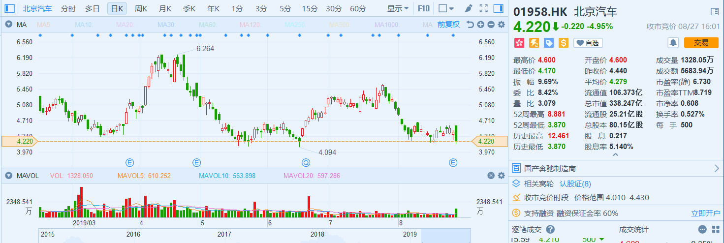Image resolution: width=724 pixels, height=243 pixels.
Task: Zoom out the chart with minus icon
Action: (491, 25)
